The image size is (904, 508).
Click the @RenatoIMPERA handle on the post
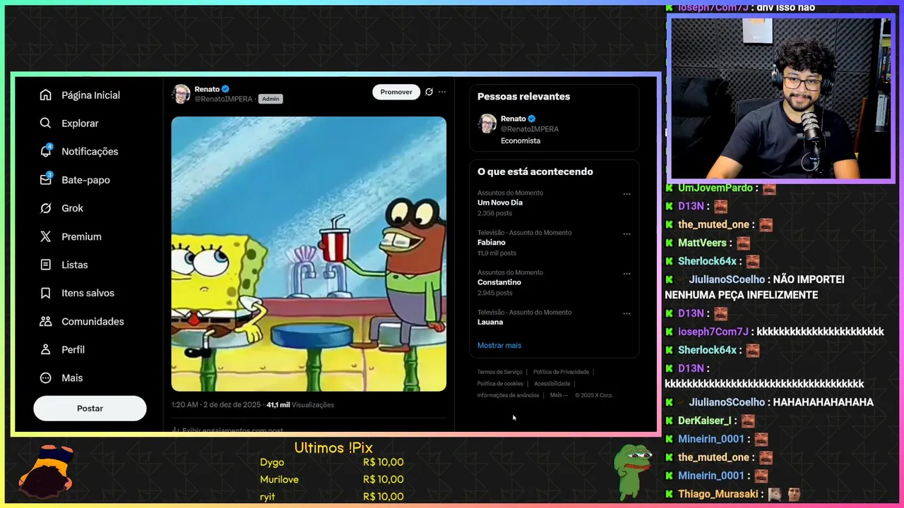pos(223,99)
